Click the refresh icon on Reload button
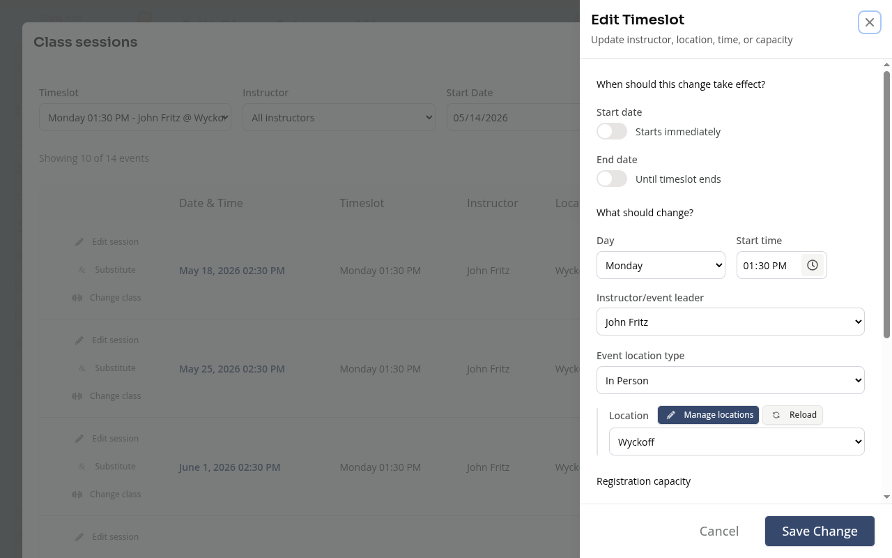The image size is (892, 558). (776, 415)
